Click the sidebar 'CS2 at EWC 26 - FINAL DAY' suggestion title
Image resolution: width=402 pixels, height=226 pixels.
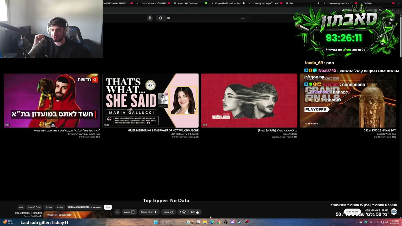pos(29,213)
